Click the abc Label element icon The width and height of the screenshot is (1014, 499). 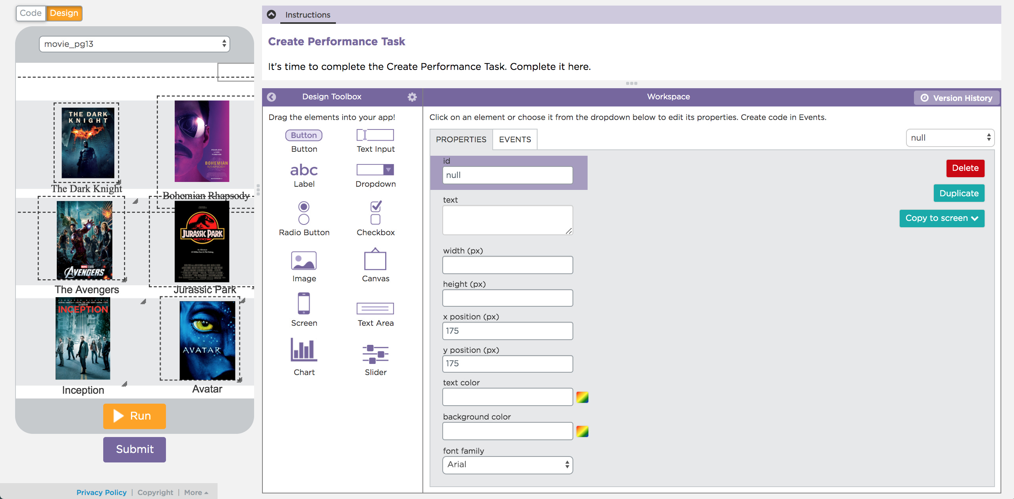[304, 170]
